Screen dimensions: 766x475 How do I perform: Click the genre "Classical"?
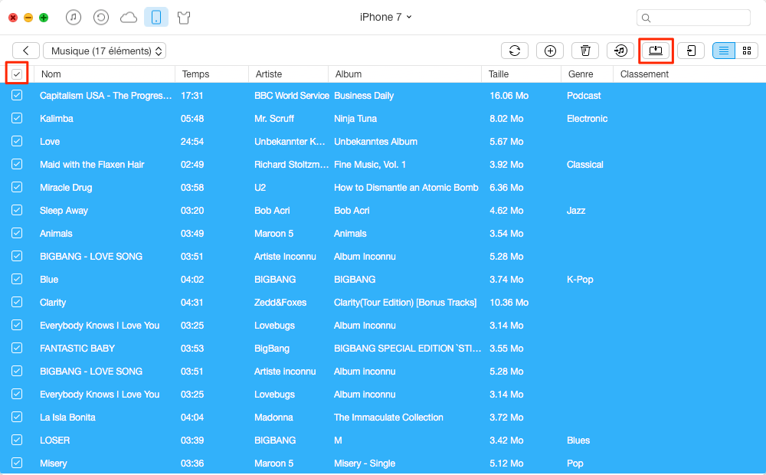[584, 165]
